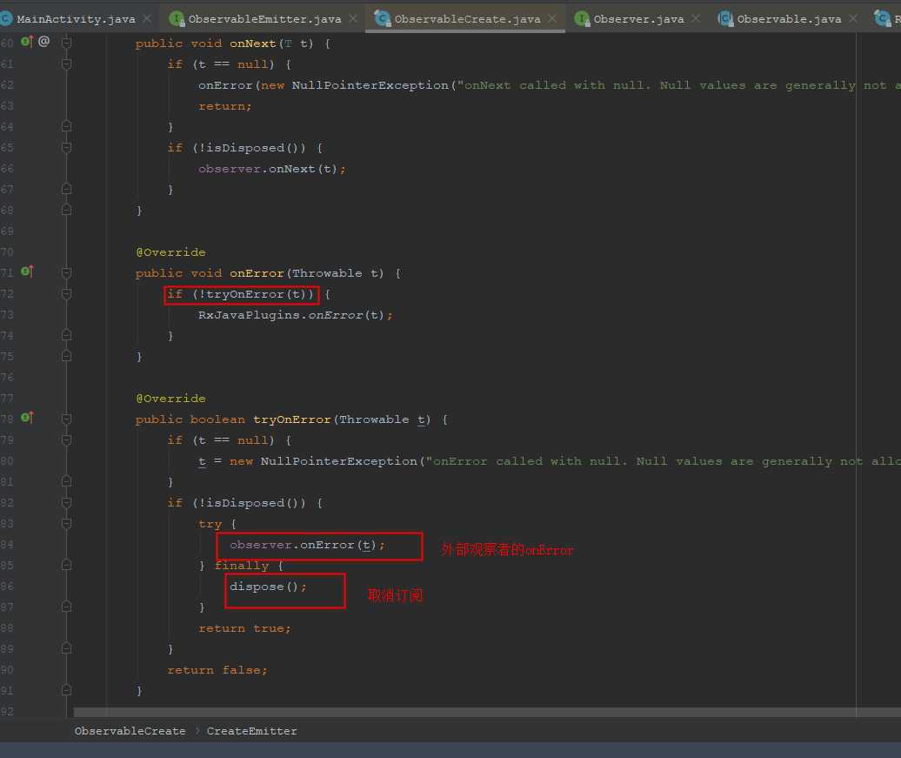Click the class icon on MainActivity.java tab
The image size is (901, 758).
(x=6, y=19)
